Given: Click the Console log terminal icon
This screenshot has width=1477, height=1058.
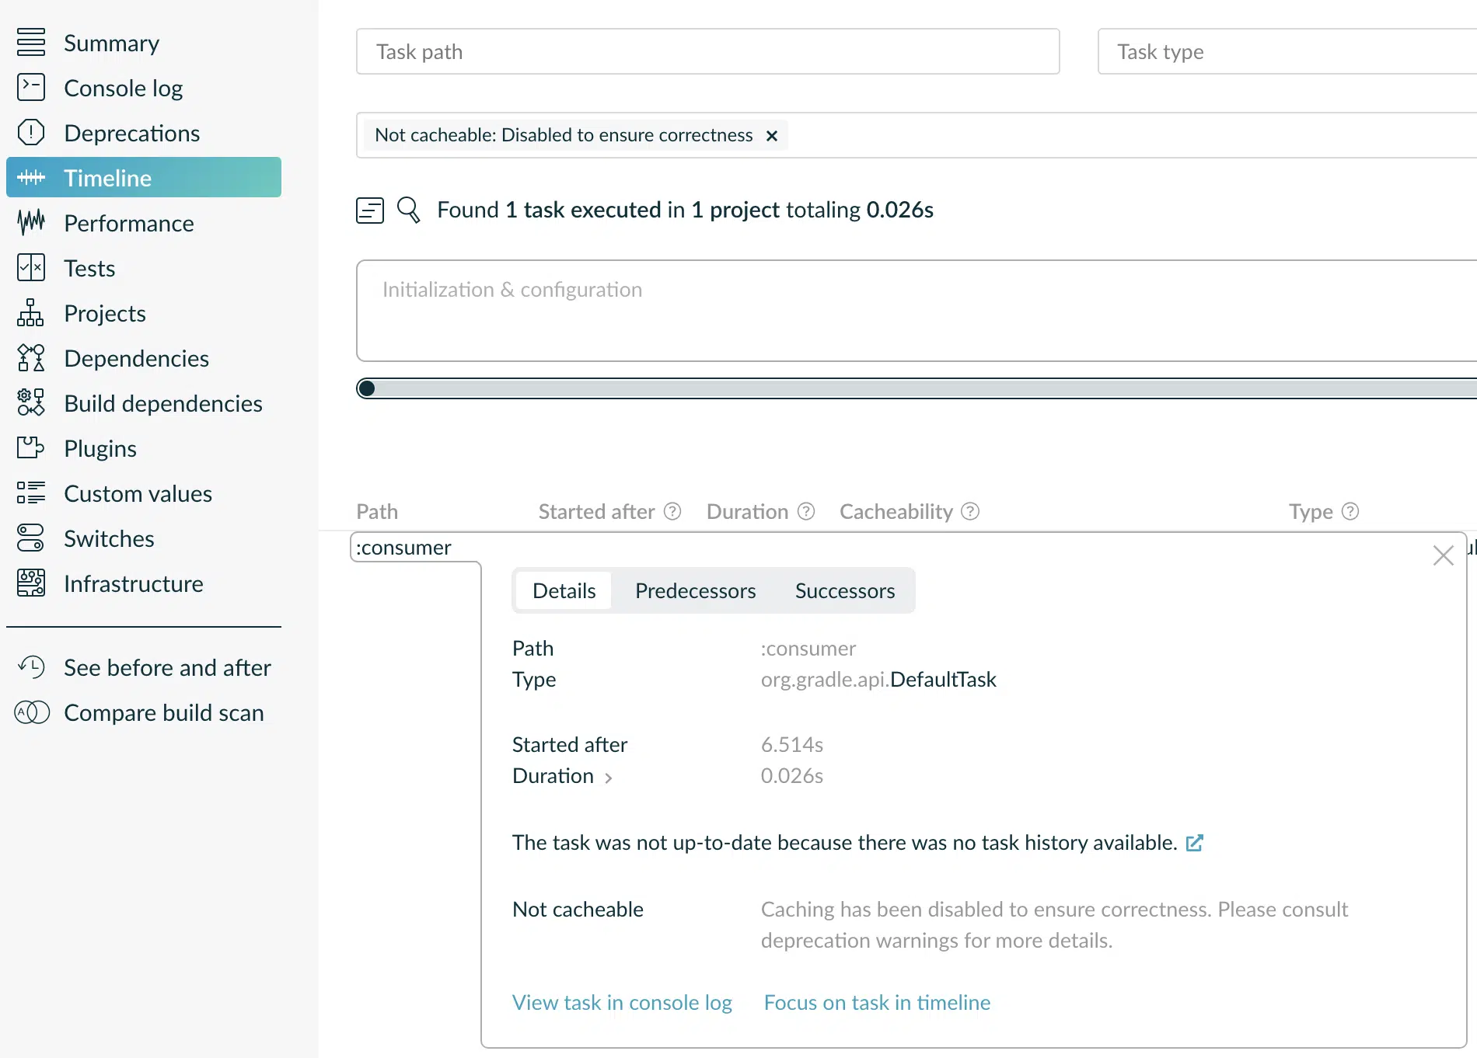Looking at the screenshot, I should click(x=31, y=88).
